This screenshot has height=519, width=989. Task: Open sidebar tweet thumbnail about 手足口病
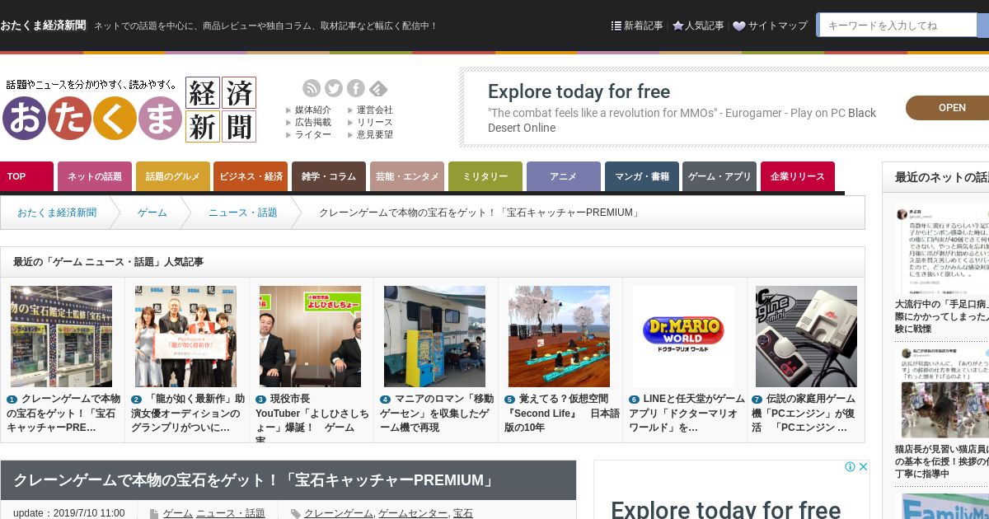click(x=942, y=250)
